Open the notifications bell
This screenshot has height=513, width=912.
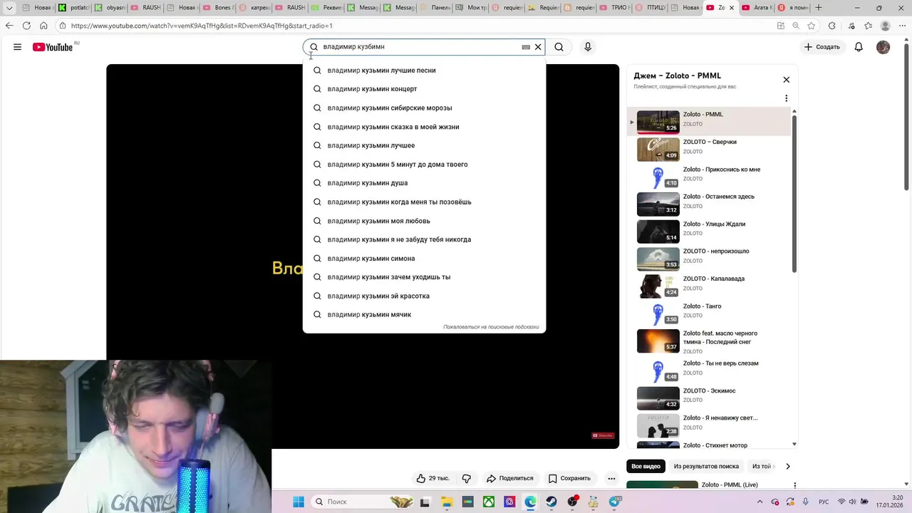pyautogui.click(x=859, y=47)
